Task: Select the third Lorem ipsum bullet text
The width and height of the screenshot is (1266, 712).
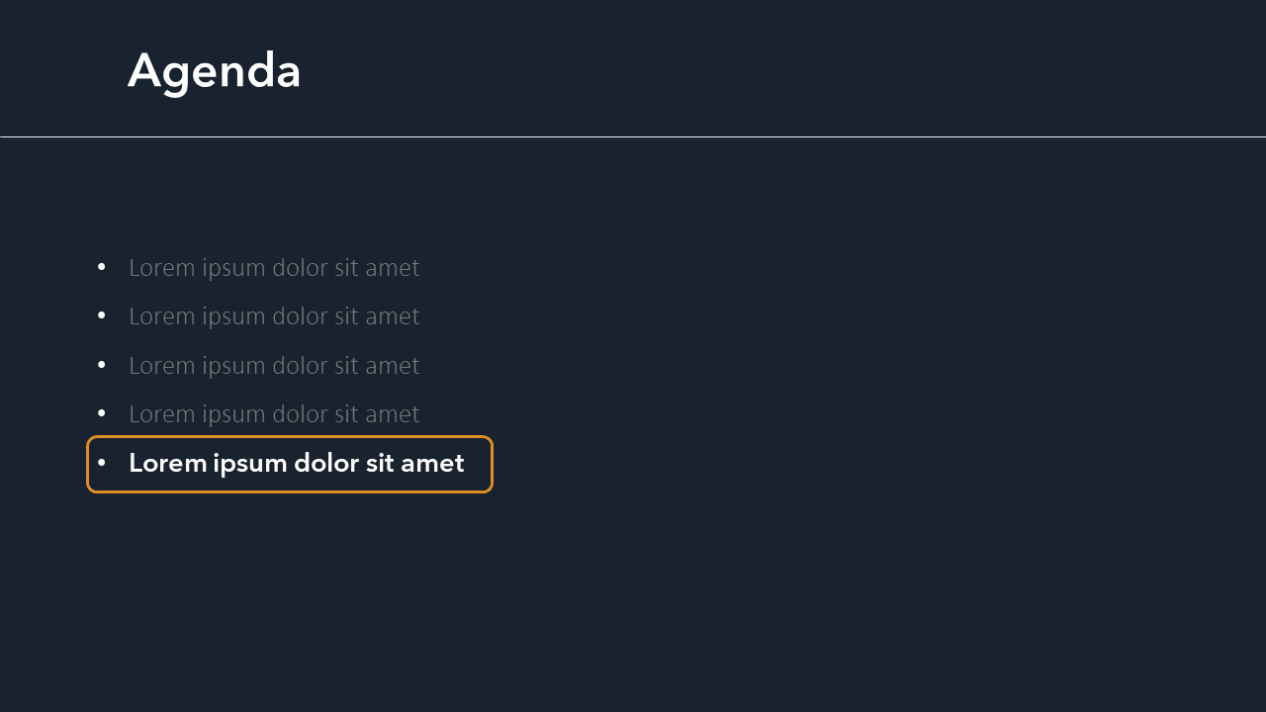Action: tap(274, 366)
